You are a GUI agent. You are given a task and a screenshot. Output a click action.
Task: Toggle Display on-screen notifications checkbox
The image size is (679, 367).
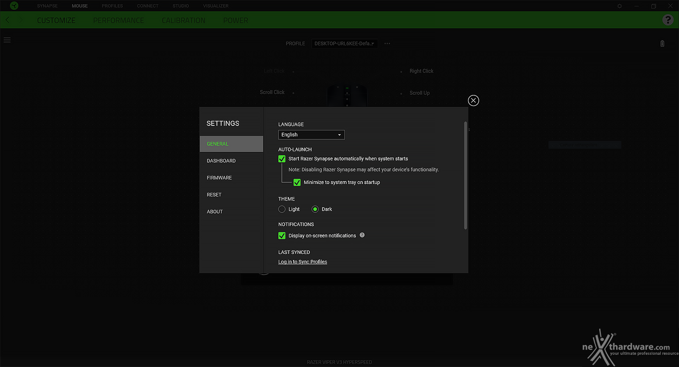click(282, 236)
